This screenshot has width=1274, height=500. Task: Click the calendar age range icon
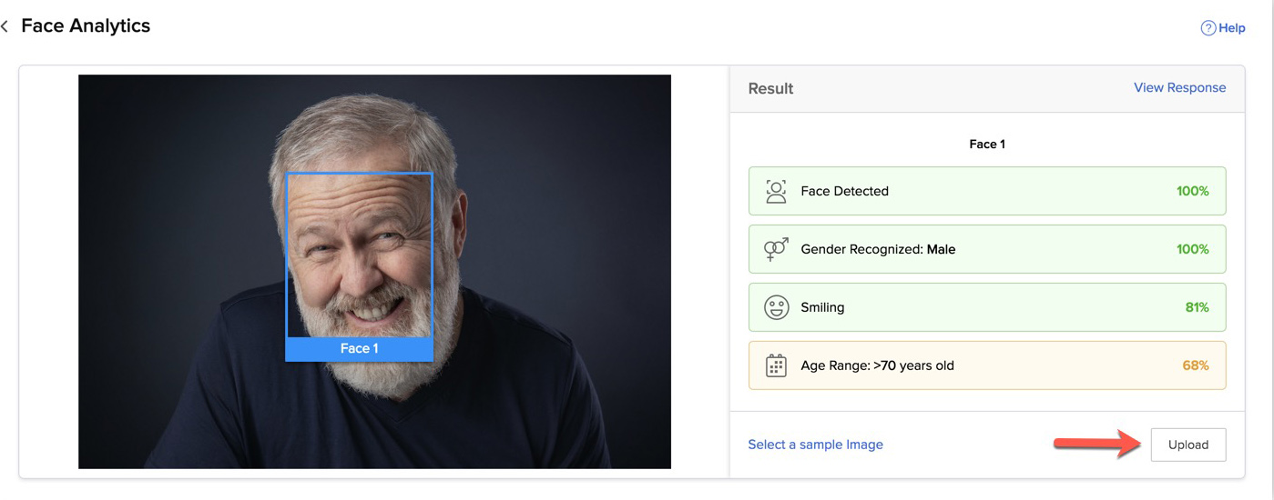[776, 365]
